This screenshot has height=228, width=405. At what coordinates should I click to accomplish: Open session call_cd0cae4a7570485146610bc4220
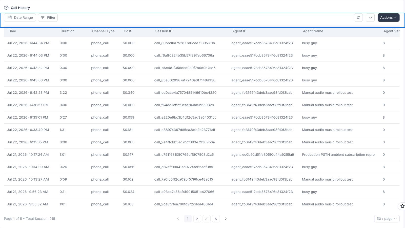[x=185, y=93]
